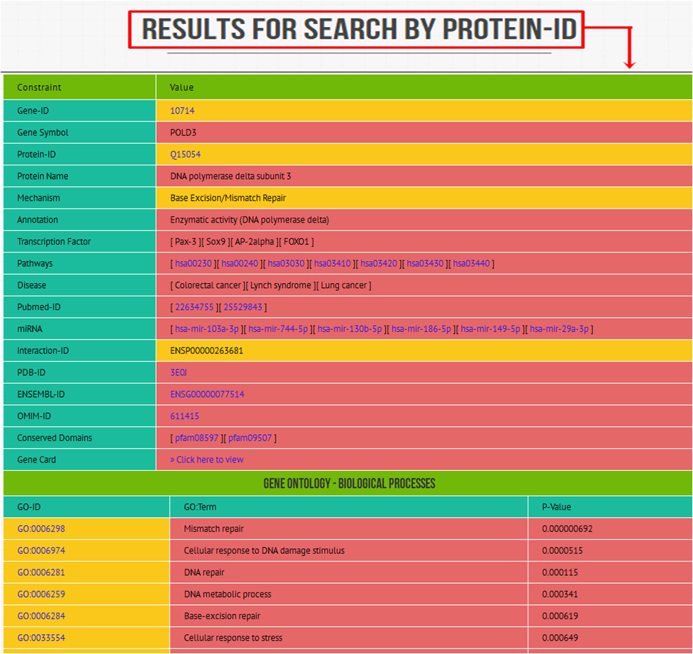Open GO:0006284 Base-excision repair ID

coord(41,616)
